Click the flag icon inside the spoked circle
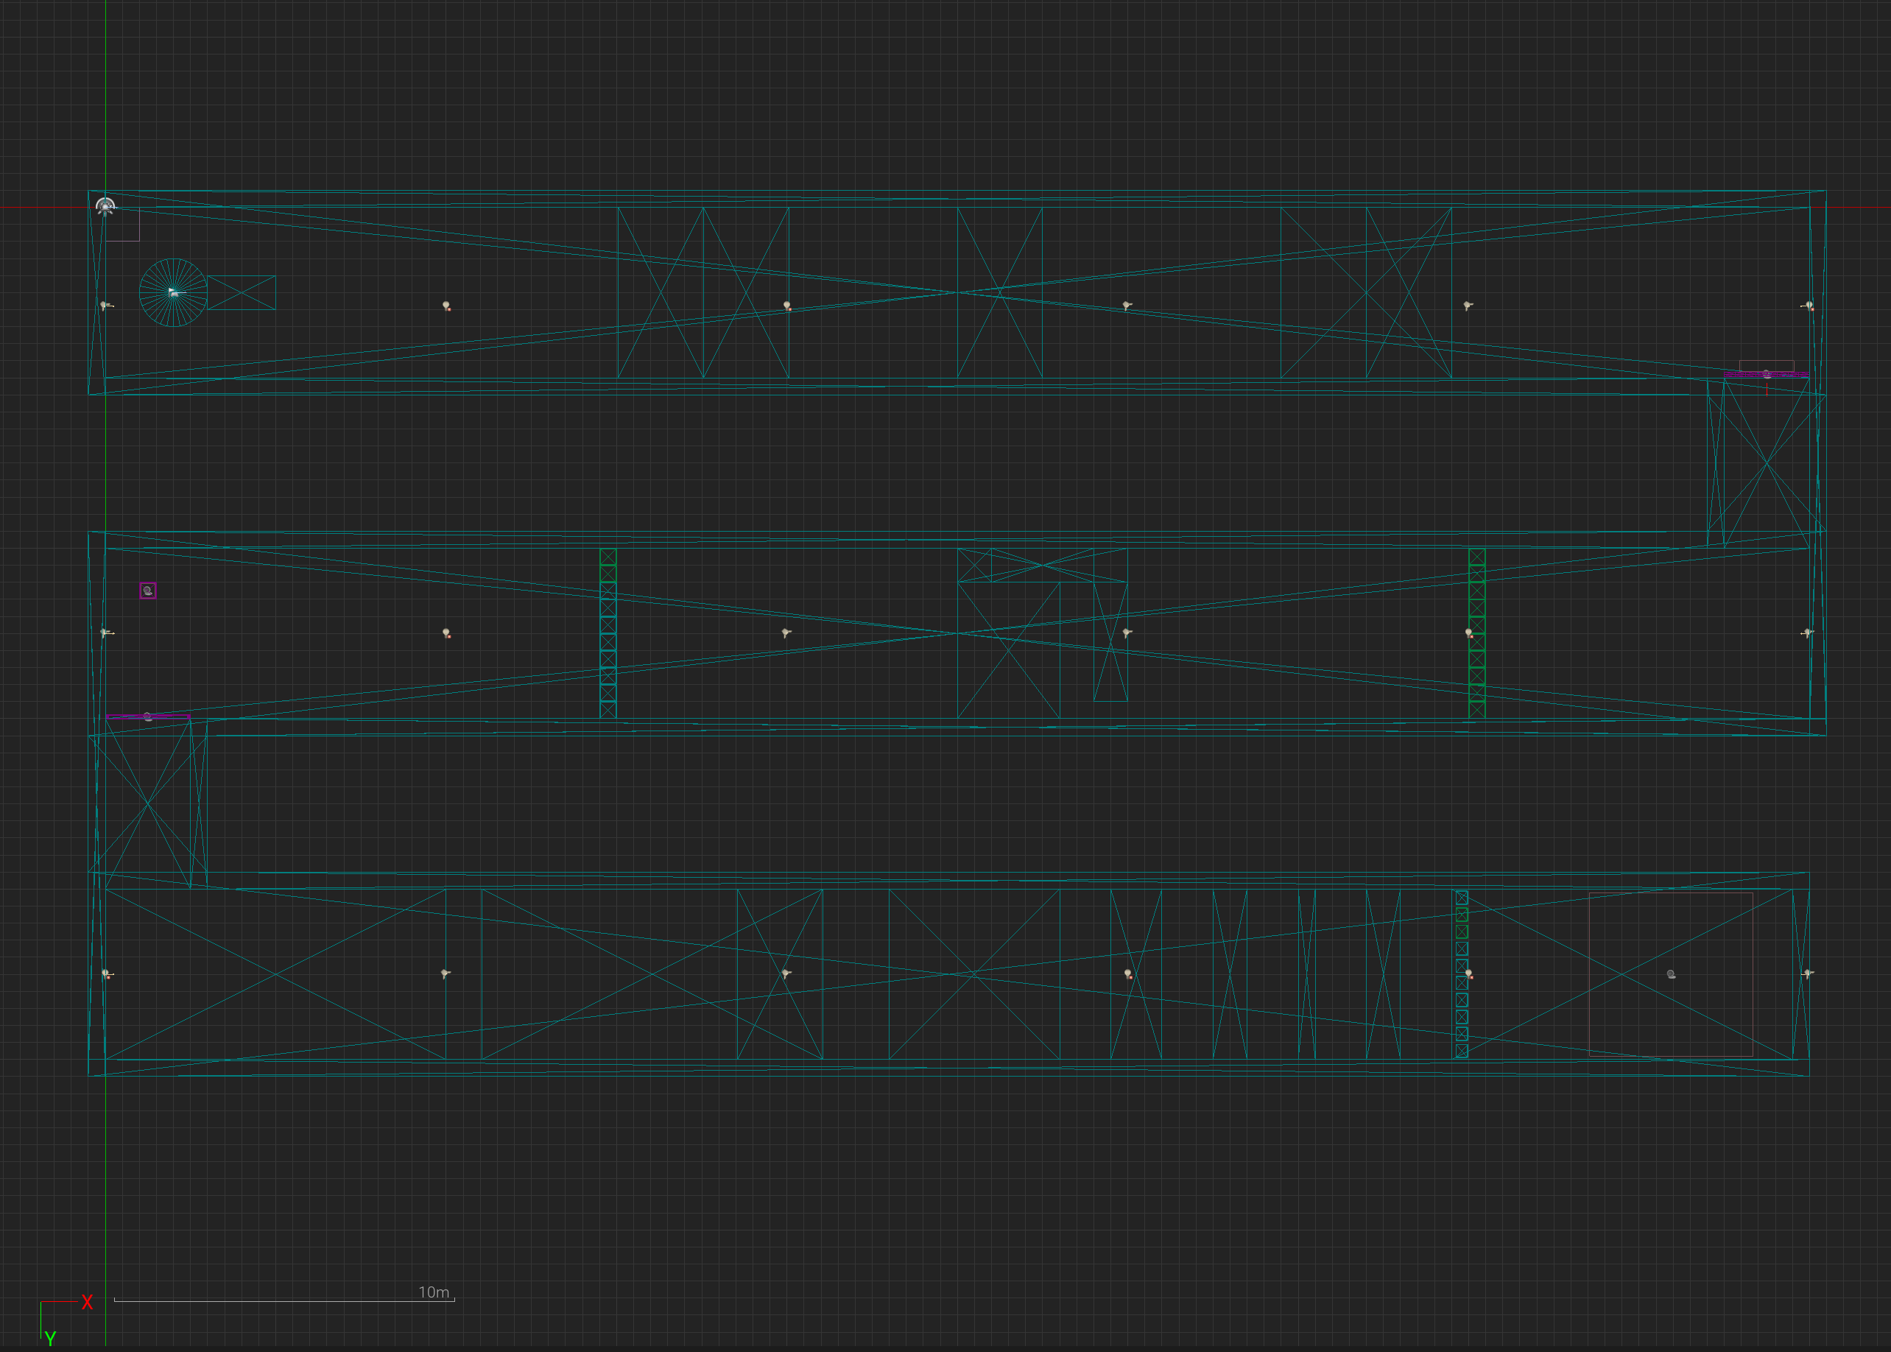The height and width of the screenshot is (1352, 1891). click(173, 292)
